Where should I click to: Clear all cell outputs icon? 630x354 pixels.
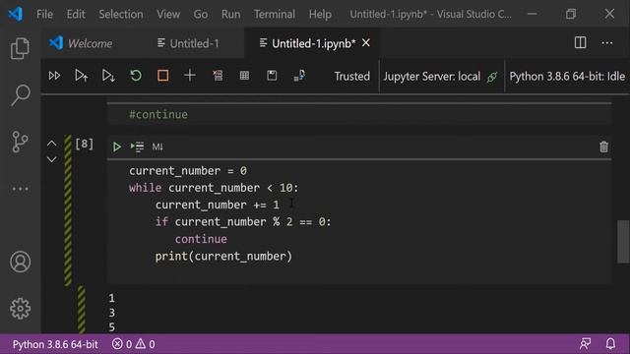click(x=218, y=76)
